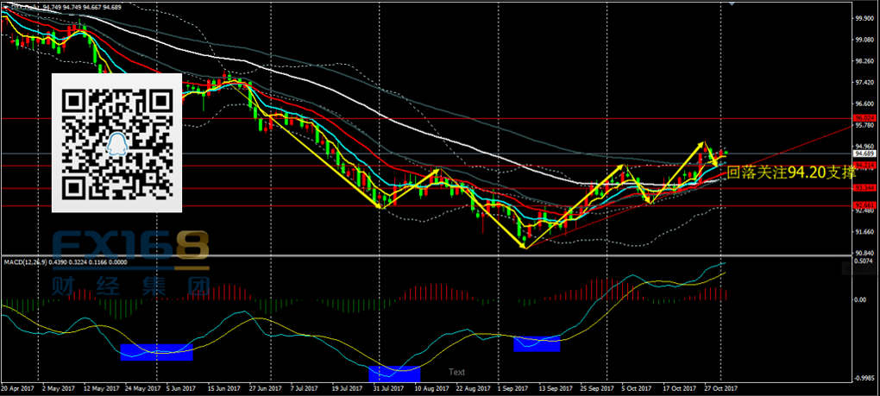Click the gray 'Text' label in MACD panel

pyautogui.click(x=456, y=372)
